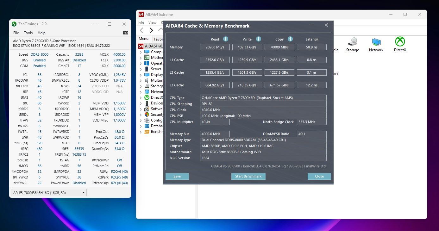439x231 pixels.
Task: Click the Config tree icon
Action: 147,120
